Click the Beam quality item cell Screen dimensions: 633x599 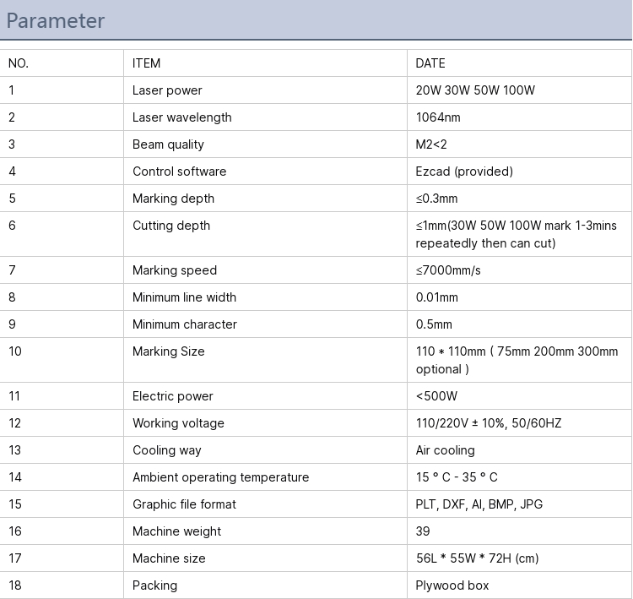265,144
